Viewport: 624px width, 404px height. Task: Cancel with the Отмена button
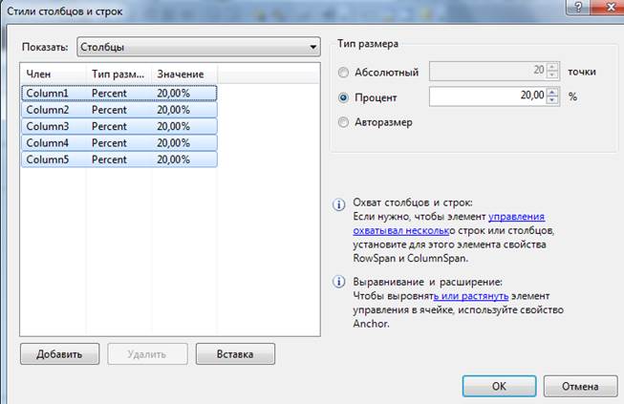point(581,386)
